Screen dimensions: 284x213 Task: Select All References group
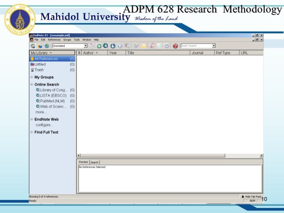click(52, 59)
